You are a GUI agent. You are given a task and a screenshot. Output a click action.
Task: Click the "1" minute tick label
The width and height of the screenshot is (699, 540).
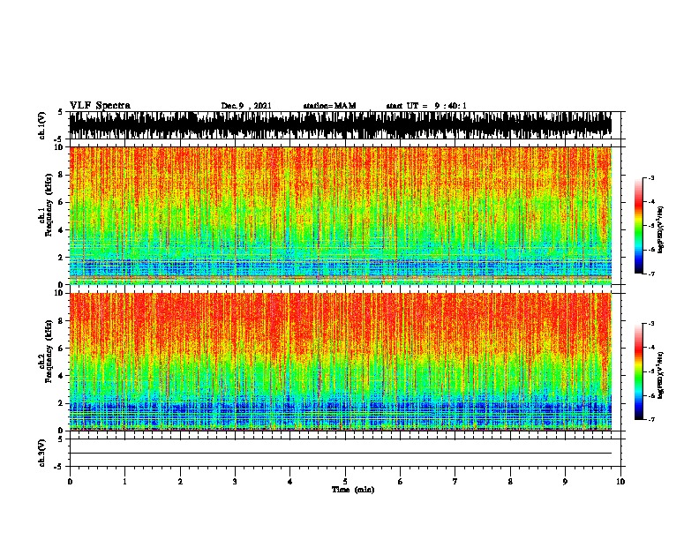point(125,482)
